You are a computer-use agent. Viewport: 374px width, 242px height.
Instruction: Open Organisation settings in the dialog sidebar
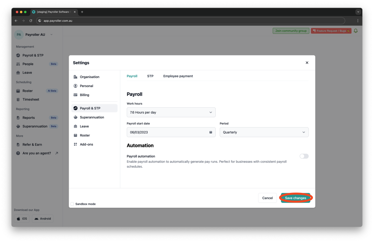[x=90, y=77]
